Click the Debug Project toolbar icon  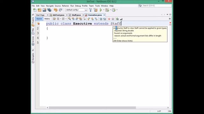[107, 10]
